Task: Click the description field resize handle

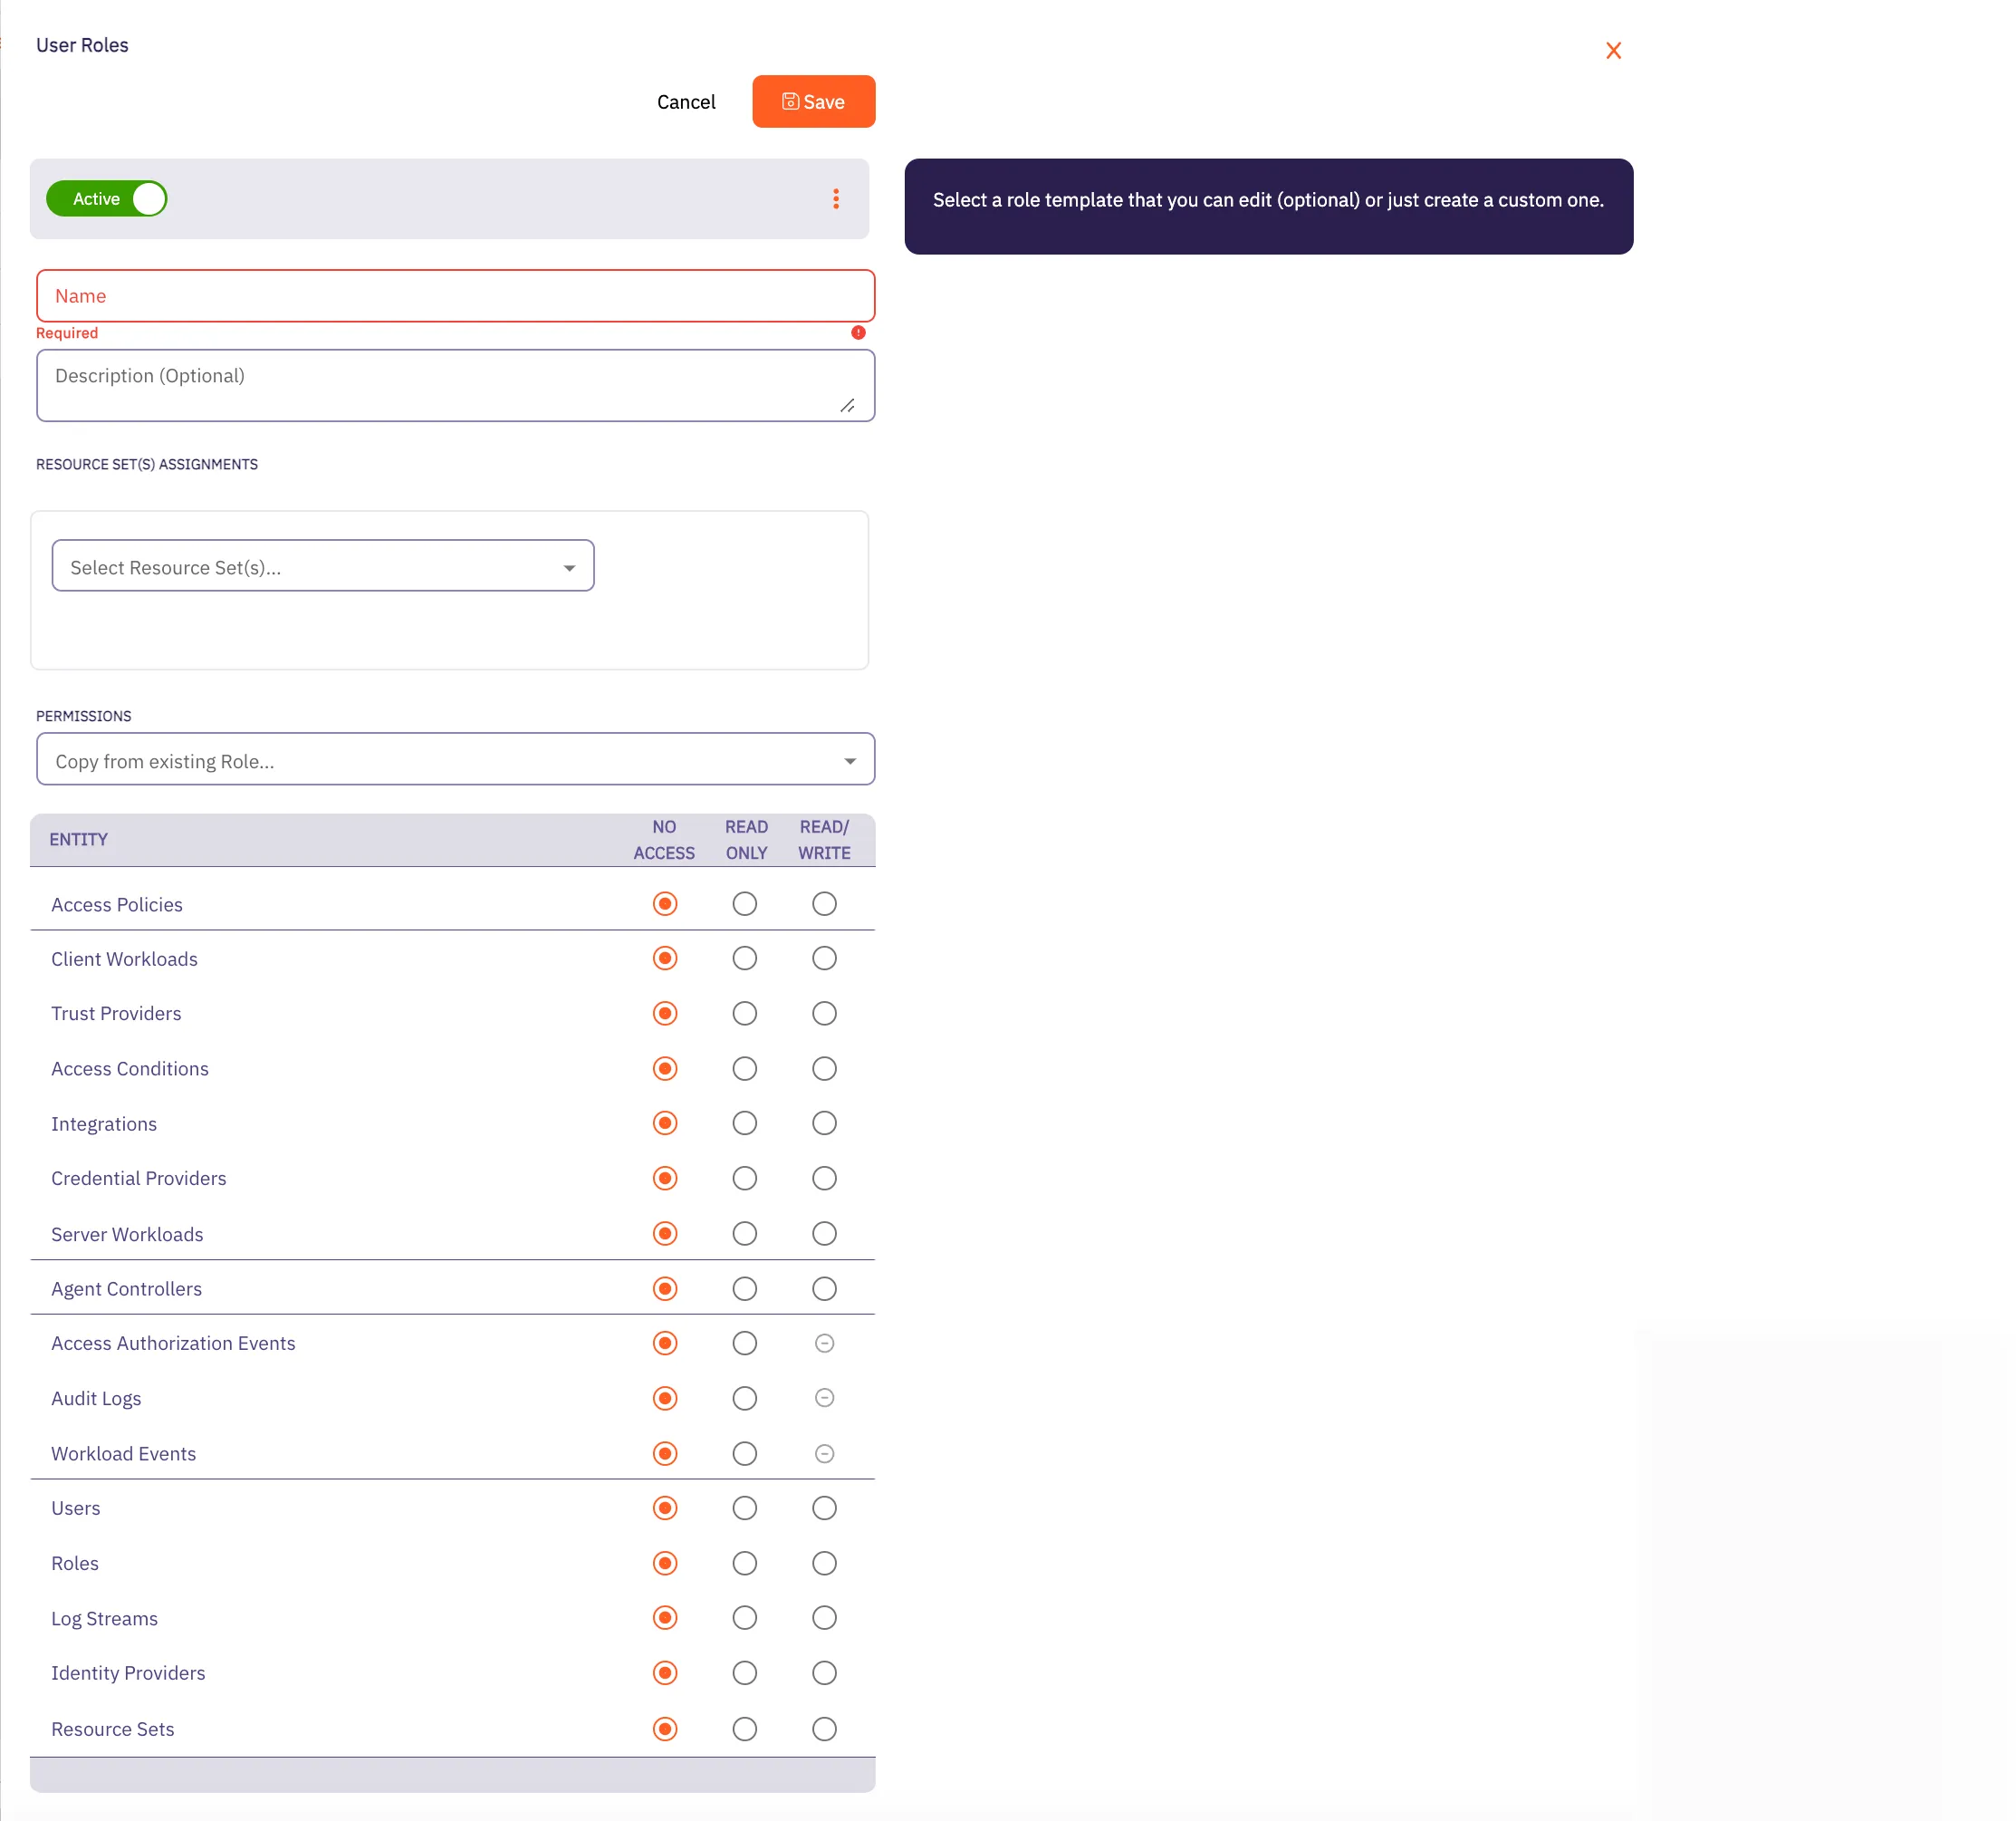Action: click(x=848, y=407)
